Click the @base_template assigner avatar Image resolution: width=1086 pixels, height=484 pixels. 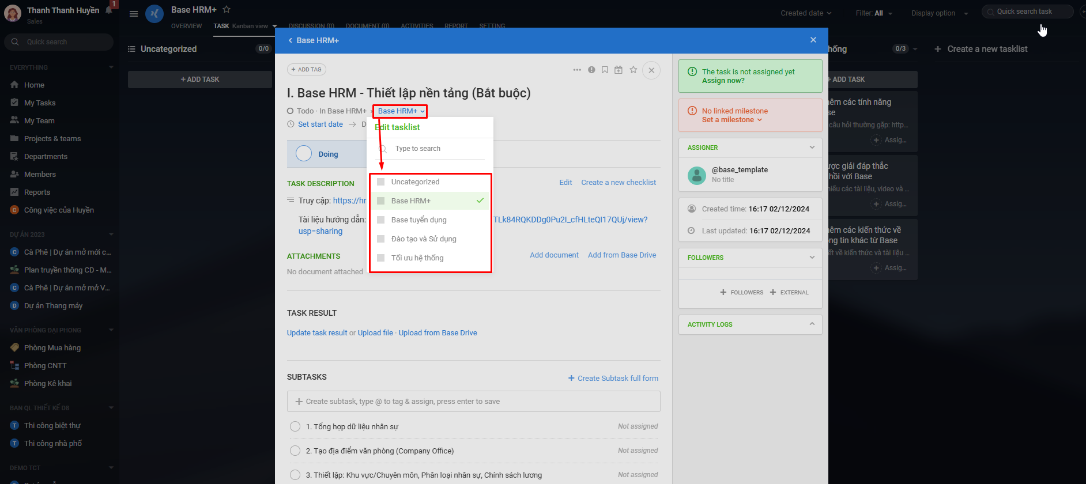pos(697,175)
